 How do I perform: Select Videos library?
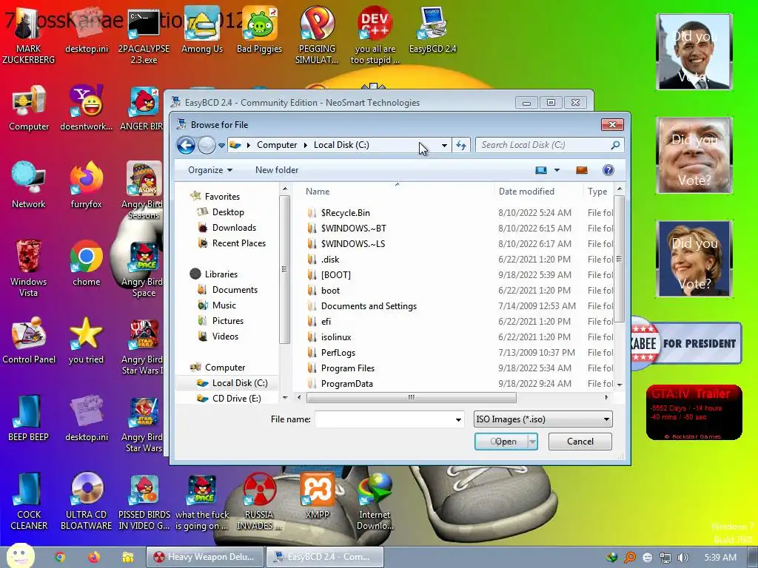tap(225, 337)
